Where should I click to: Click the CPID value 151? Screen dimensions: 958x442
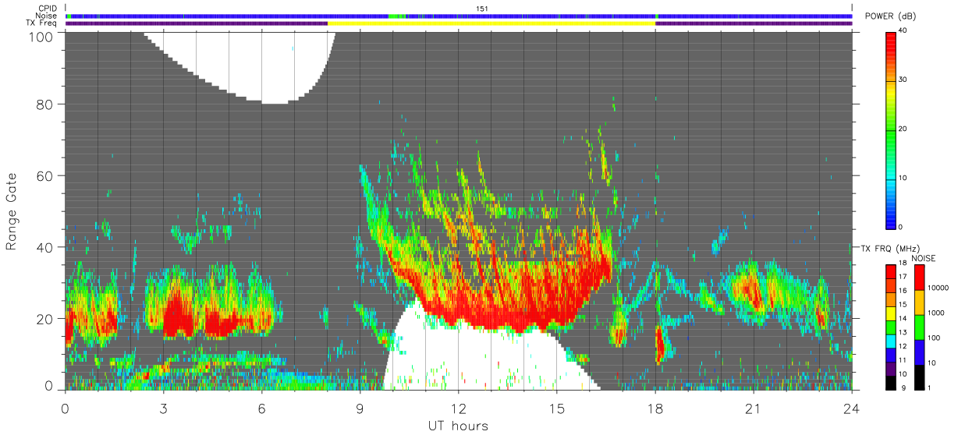click(482, 9)
